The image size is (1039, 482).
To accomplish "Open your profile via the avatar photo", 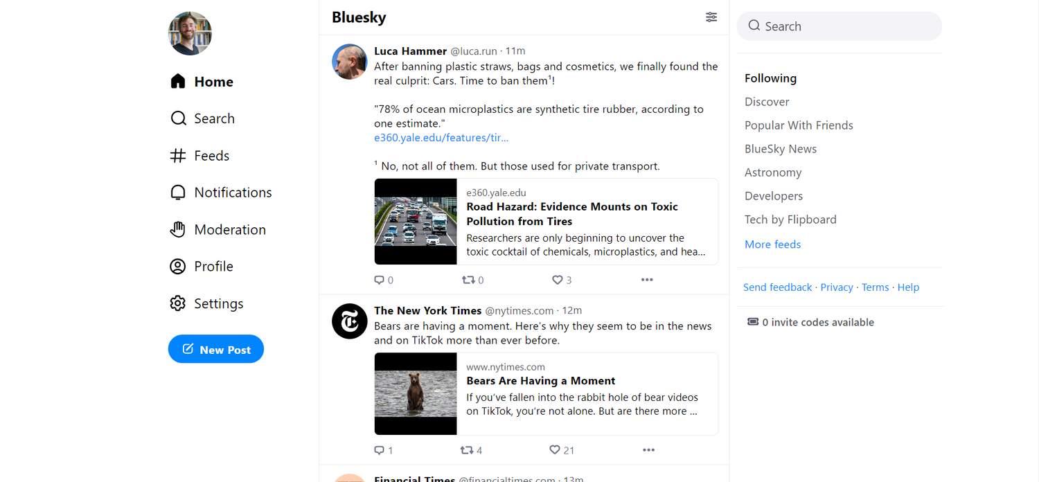I will [x=189, y=33].
